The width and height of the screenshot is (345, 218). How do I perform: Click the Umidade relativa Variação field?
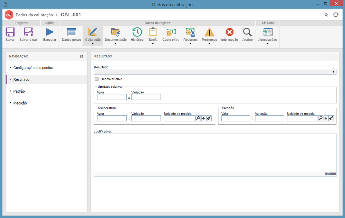click(146, 97)
